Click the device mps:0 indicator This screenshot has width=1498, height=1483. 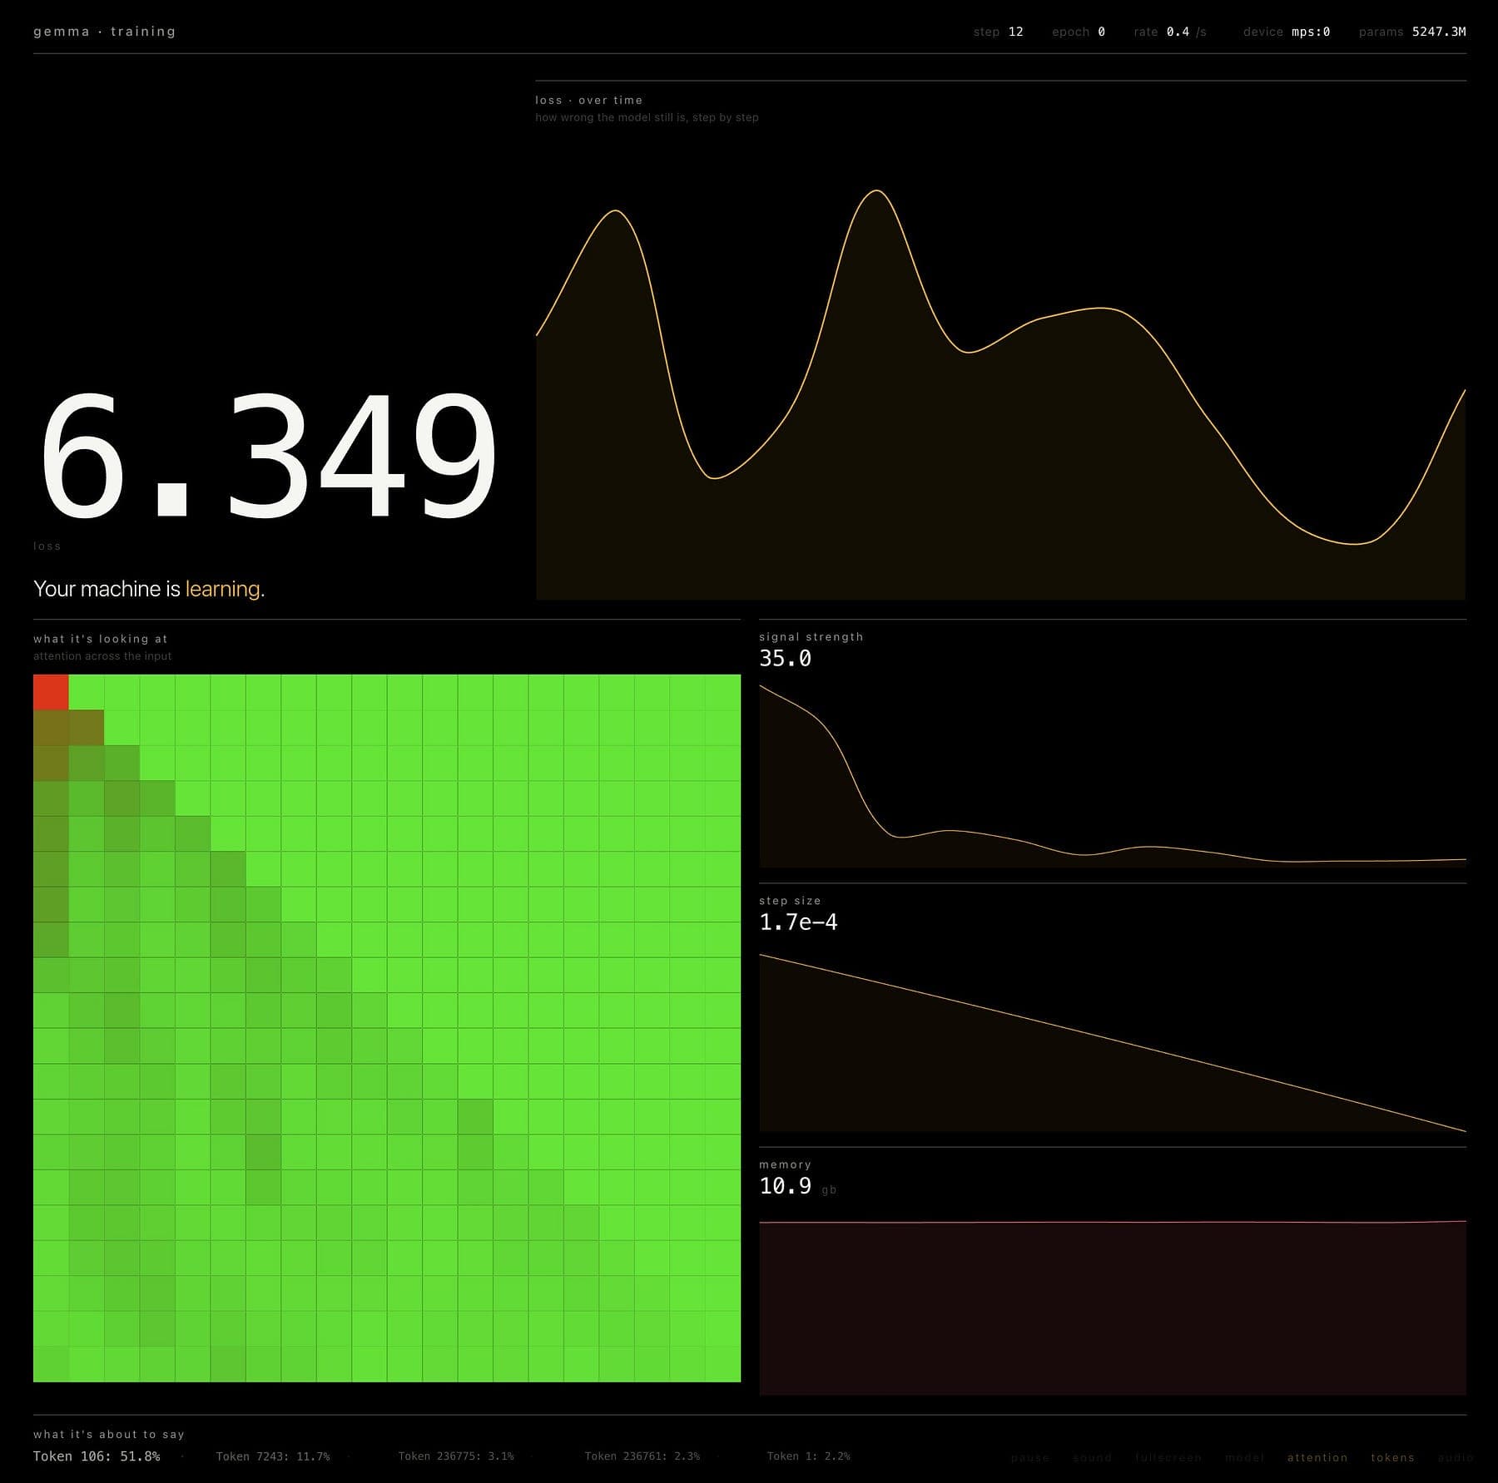pyautogui.click(x=1286, y=32)
